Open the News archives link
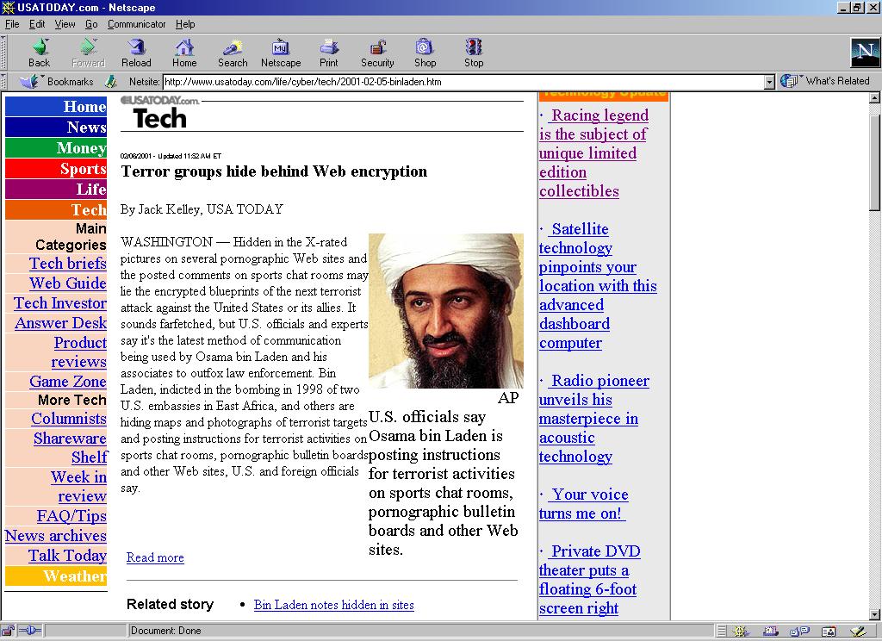This screenshot has height=641, width=882. [56, 536]
